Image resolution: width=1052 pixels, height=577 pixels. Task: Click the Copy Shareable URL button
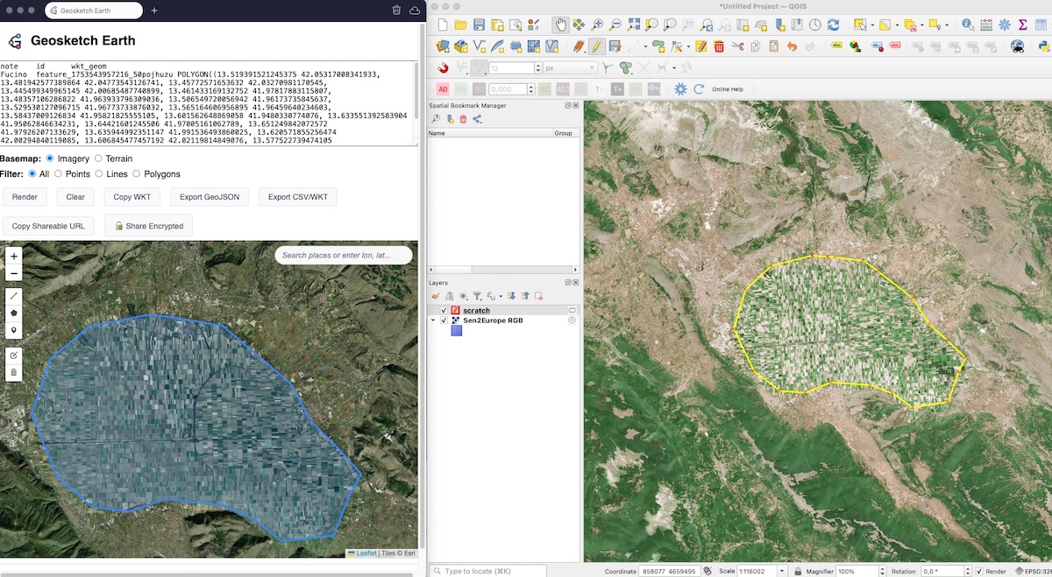[48, 226]
